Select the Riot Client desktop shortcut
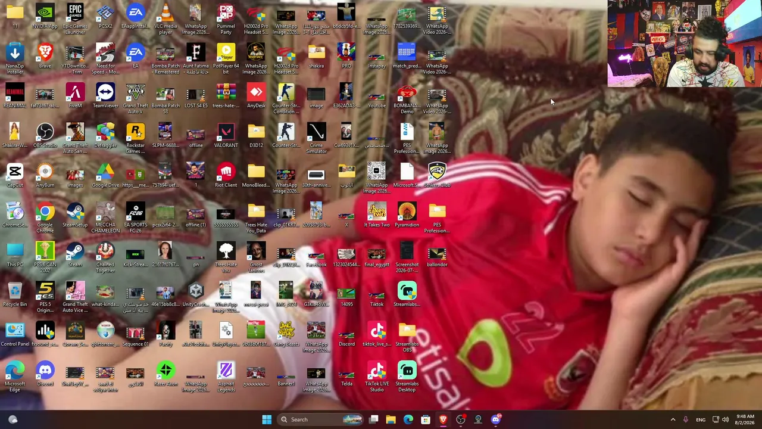Viewport: 762px width, 429px height. click(x=226, y=176)
